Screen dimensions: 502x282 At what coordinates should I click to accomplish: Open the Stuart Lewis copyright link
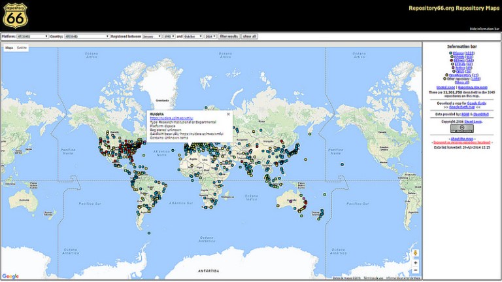(473, 122)
